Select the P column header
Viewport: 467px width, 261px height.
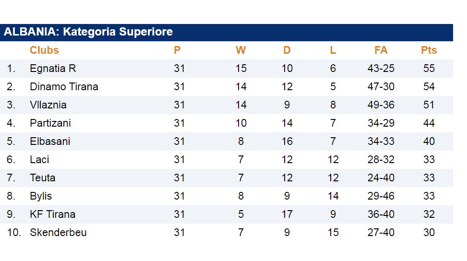(x=177, y=50)
